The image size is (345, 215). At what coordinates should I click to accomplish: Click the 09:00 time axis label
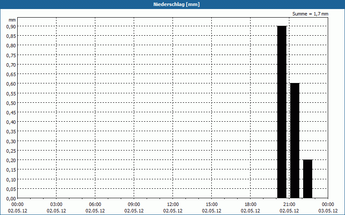(134, 205)
